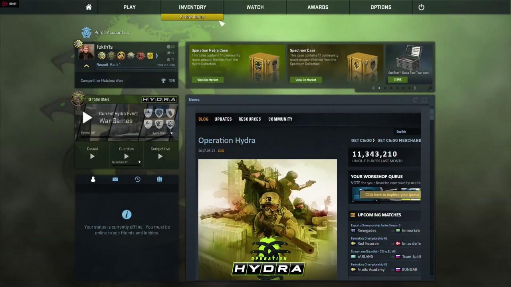Switch to the COMMUNITY news tab
This screenshot has height=287, width=511.
click(280, 119)
